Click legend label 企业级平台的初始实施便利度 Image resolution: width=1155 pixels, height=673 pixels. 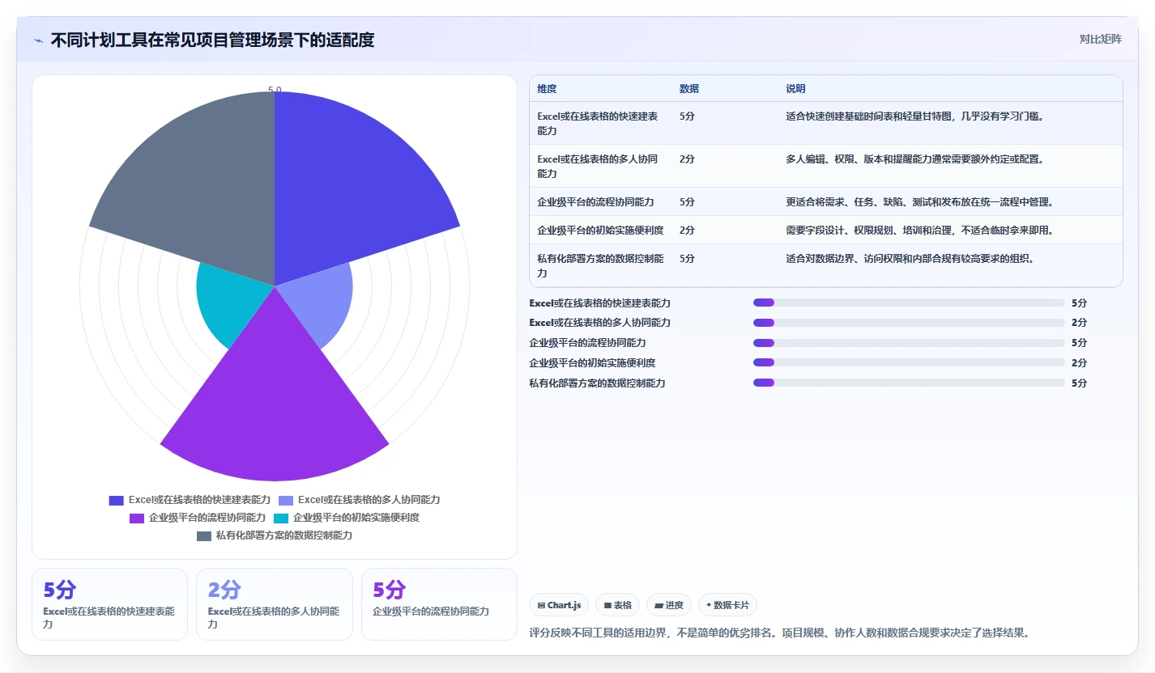(356, 518)
